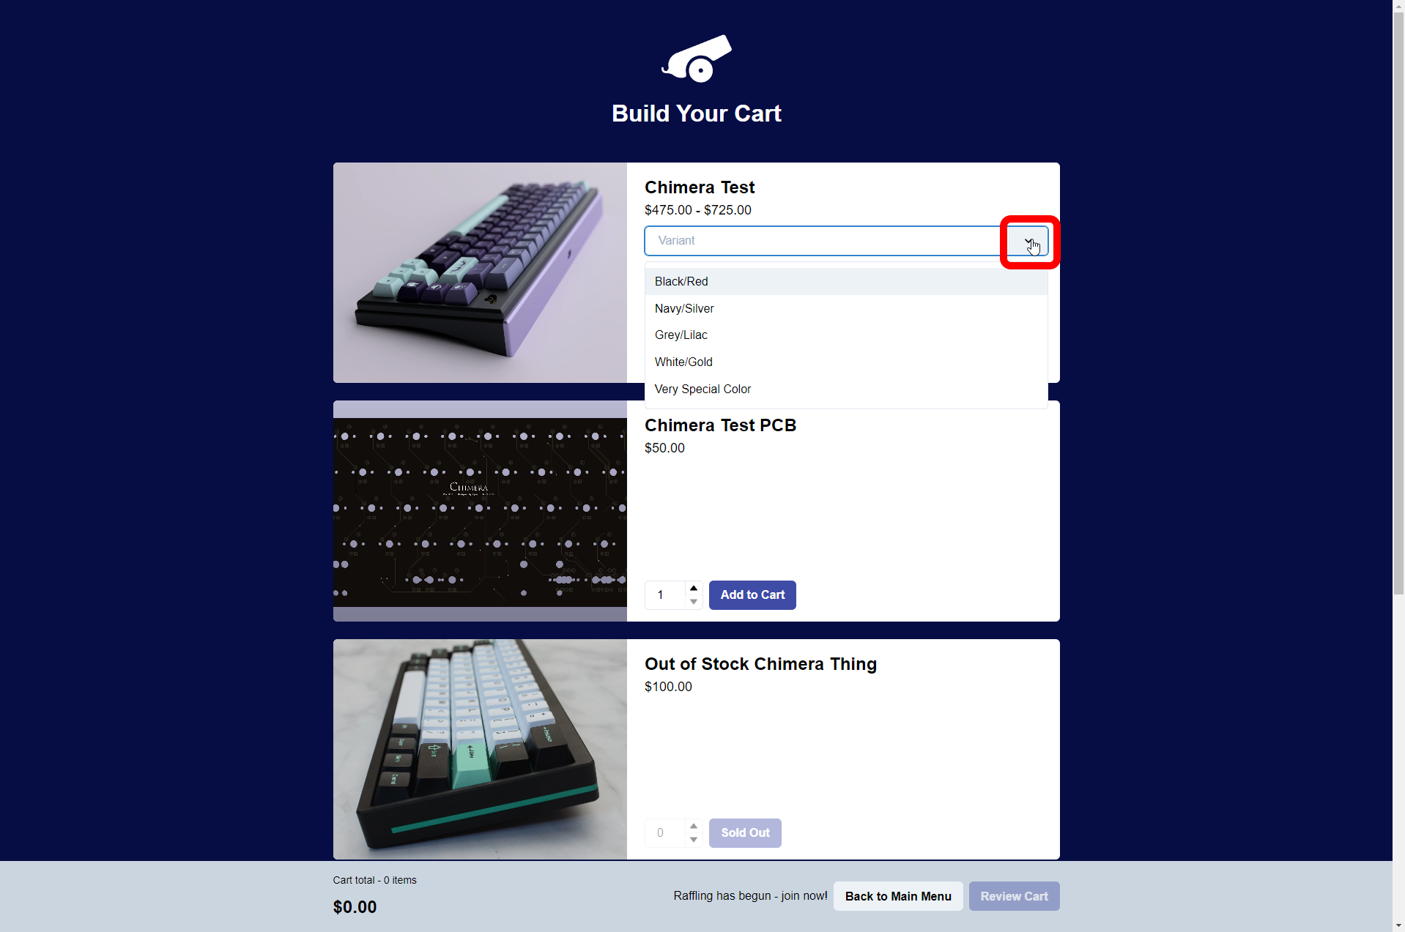Click the PCB quantity input field
The image size is (1405, 932).
[x=665, y=595]
